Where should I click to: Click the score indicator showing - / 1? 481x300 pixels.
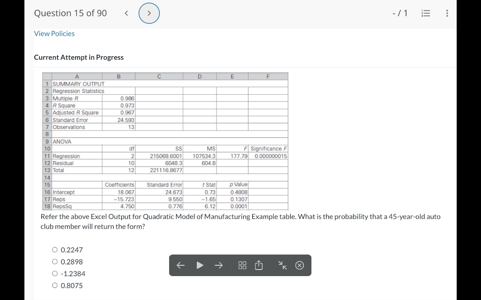(x=399, y=13)
